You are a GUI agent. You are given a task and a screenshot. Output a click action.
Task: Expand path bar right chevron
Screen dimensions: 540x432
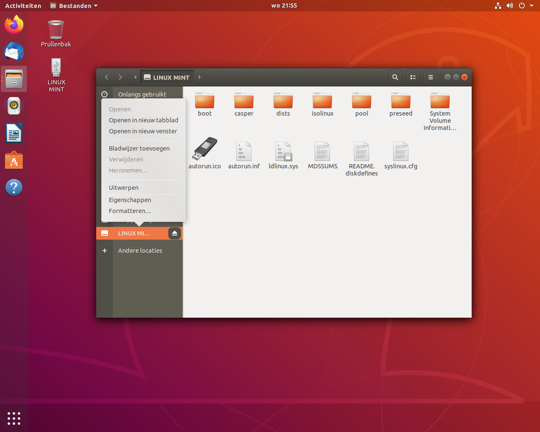tap(200, 77)
